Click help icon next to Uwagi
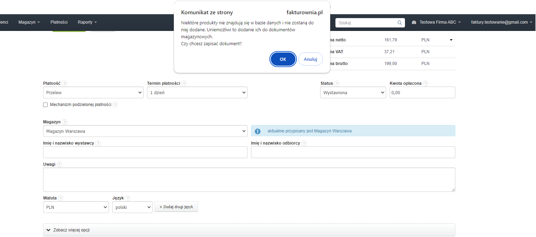Screen dimensions: 536x237 (59, 165)
